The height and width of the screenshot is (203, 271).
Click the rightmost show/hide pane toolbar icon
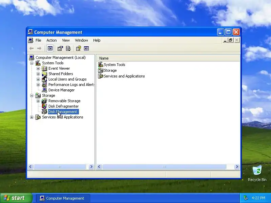click(x=86, y=48)
